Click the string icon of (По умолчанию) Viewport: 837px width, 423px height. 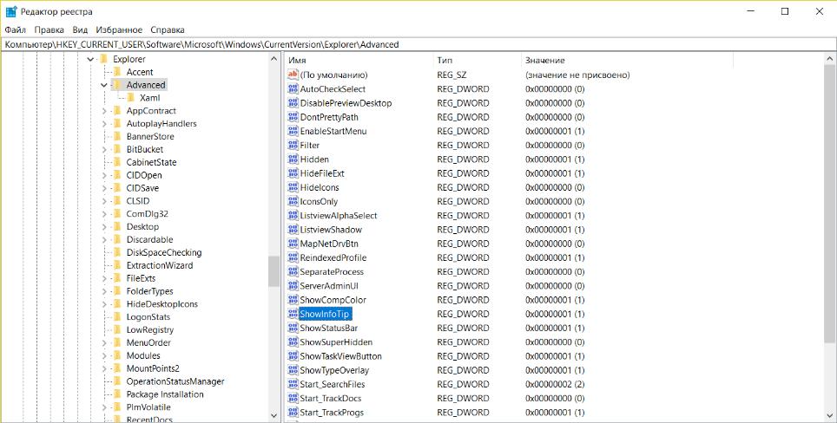tap(293, 75)
